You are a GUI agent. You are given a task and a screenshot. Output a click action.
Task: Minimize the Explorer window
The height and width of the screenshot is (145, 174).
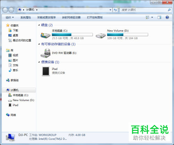(153, 2)
